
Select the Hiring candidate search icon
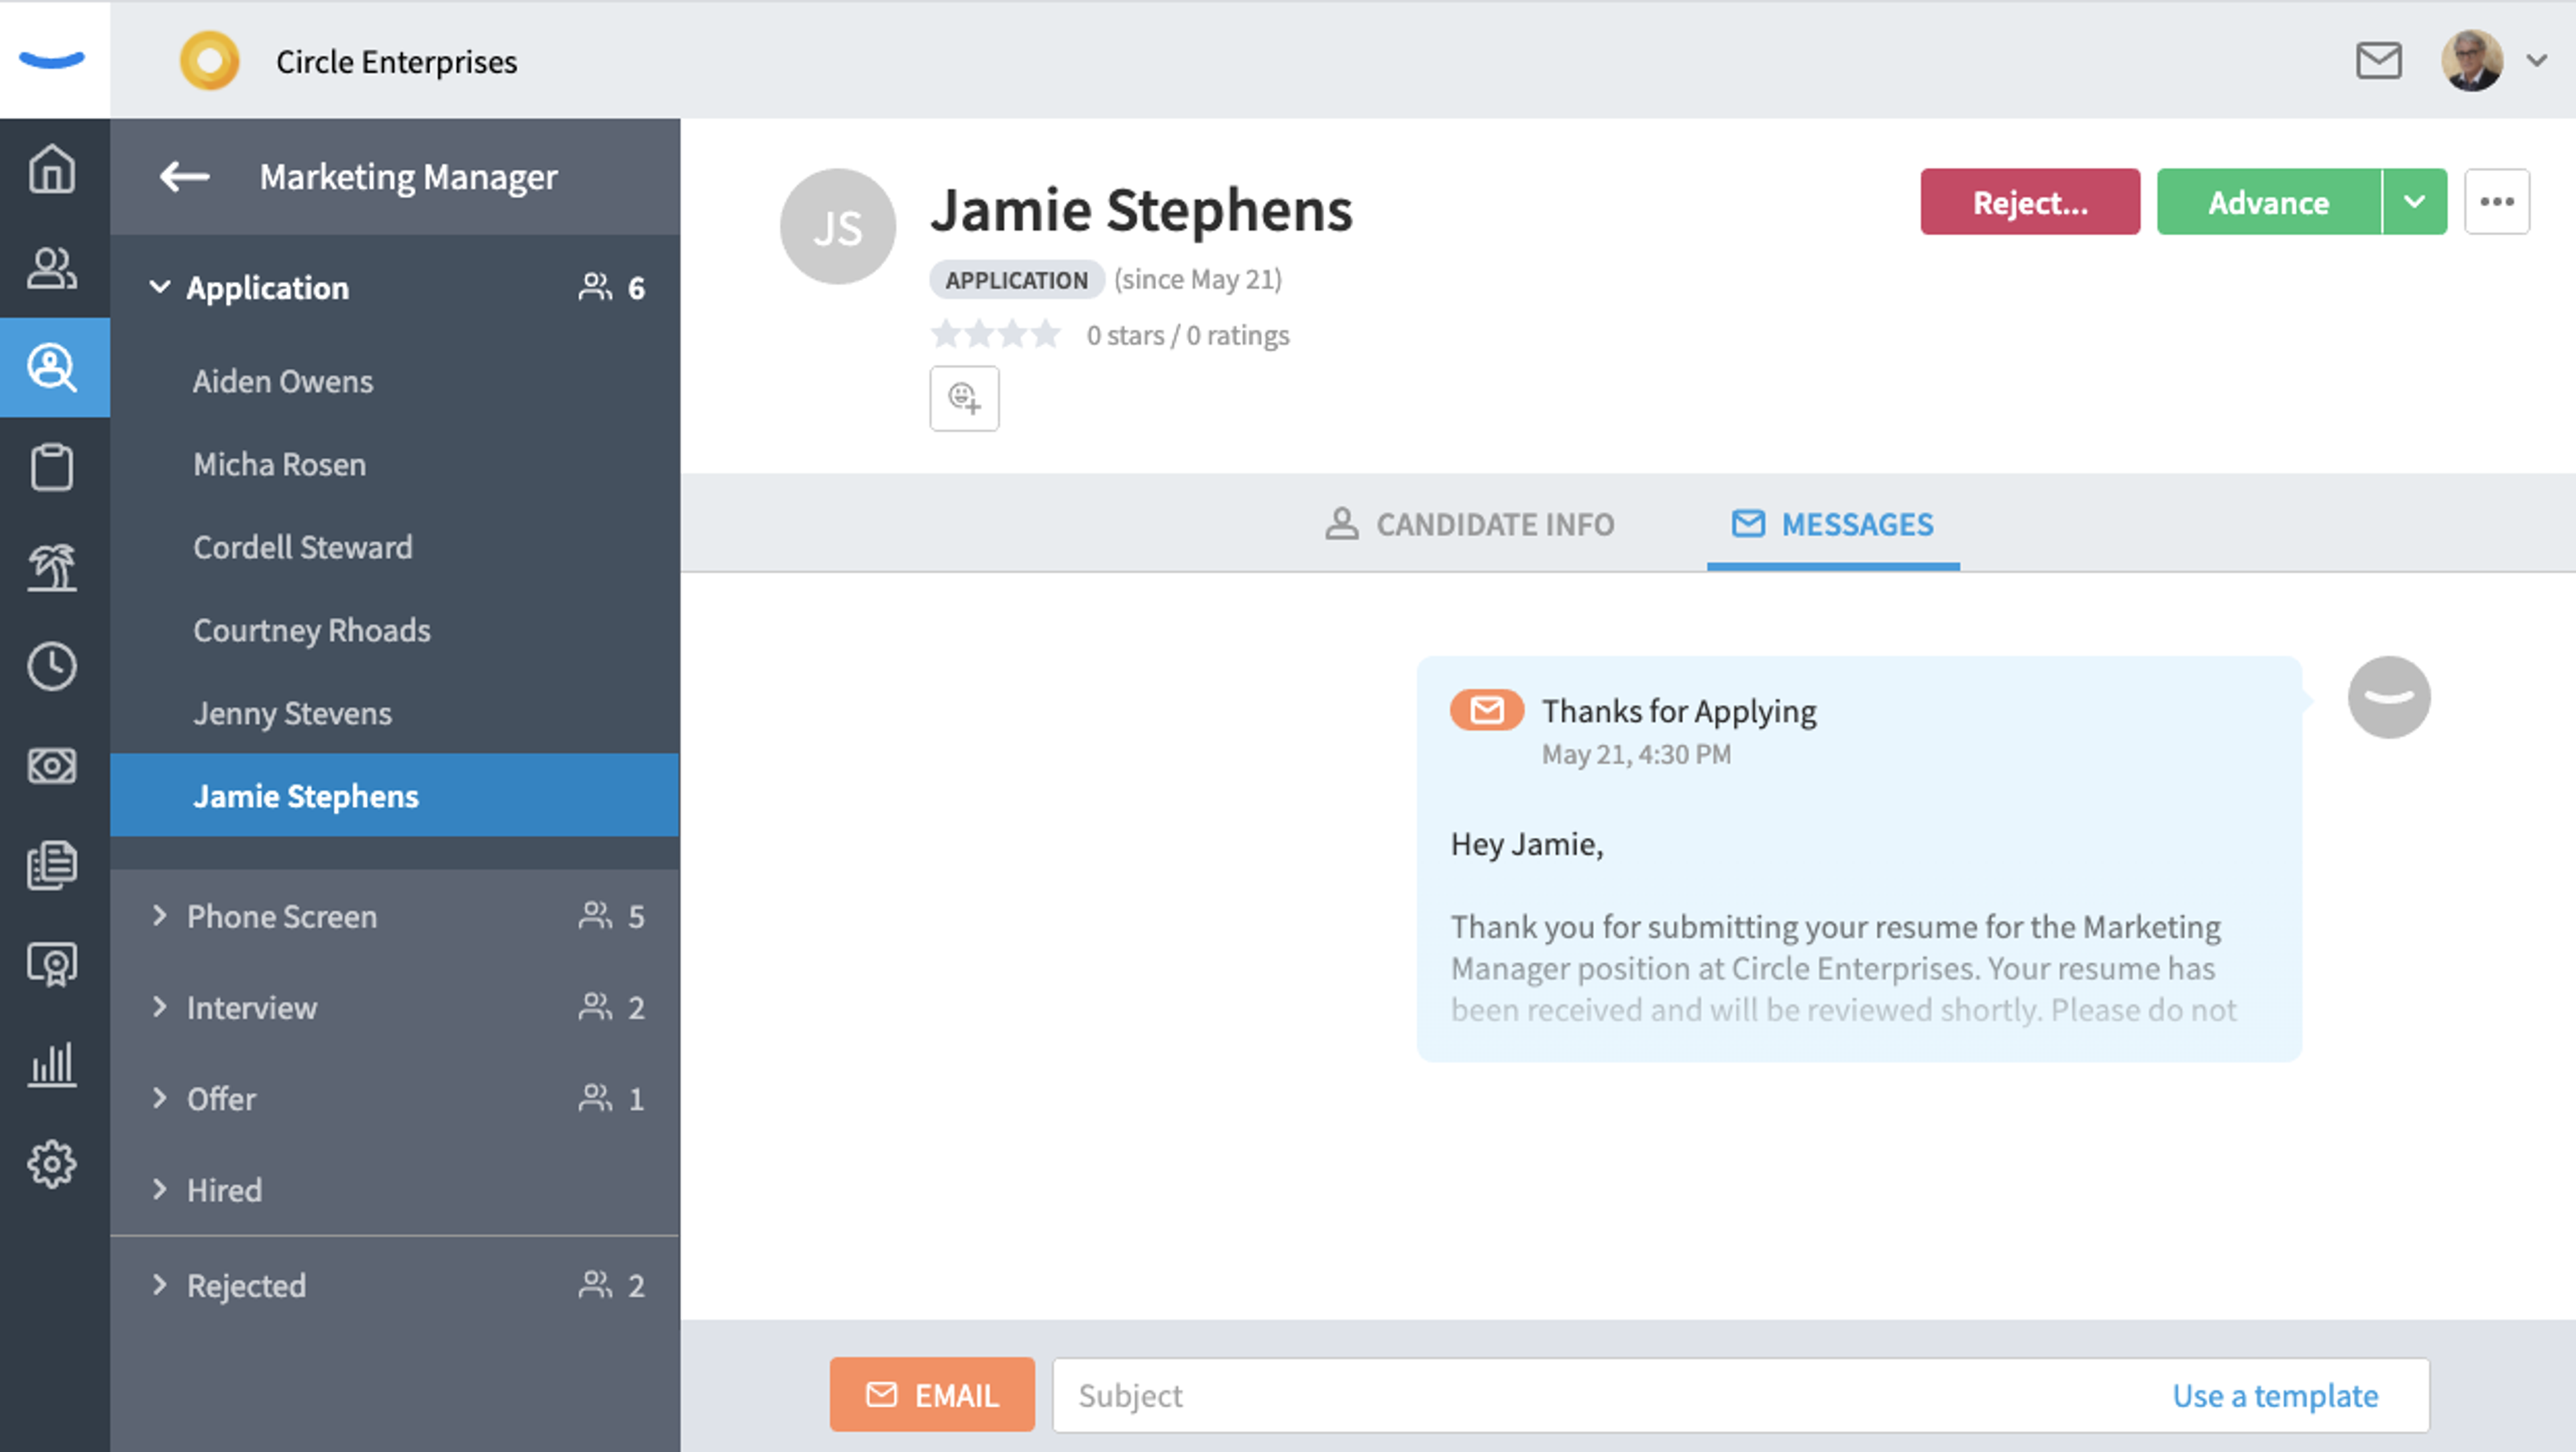pyautogui.click(x=53, y=367)
